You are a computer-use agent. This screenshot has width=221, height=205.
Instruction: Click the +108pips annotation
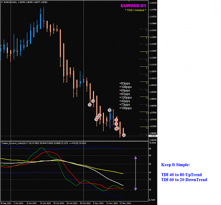[x=126, y=87]
